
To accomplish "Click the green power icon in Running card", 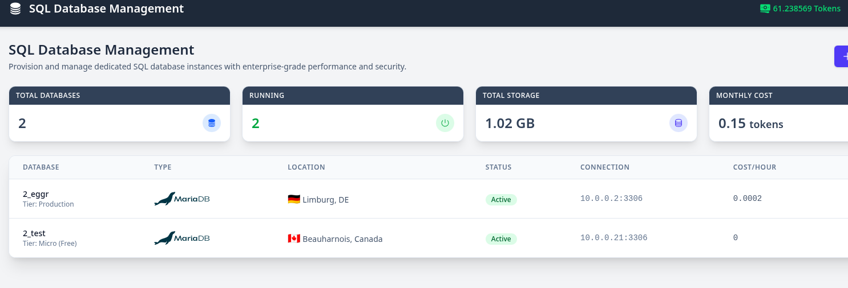I will (x=445, y=123).
